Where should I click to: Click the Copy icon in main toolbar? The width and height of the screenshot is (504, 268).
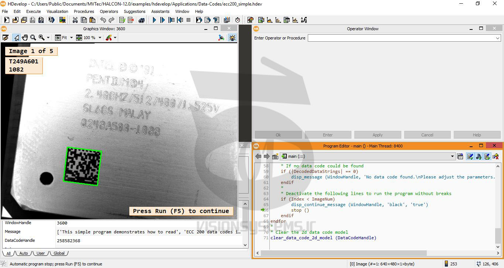84,20
